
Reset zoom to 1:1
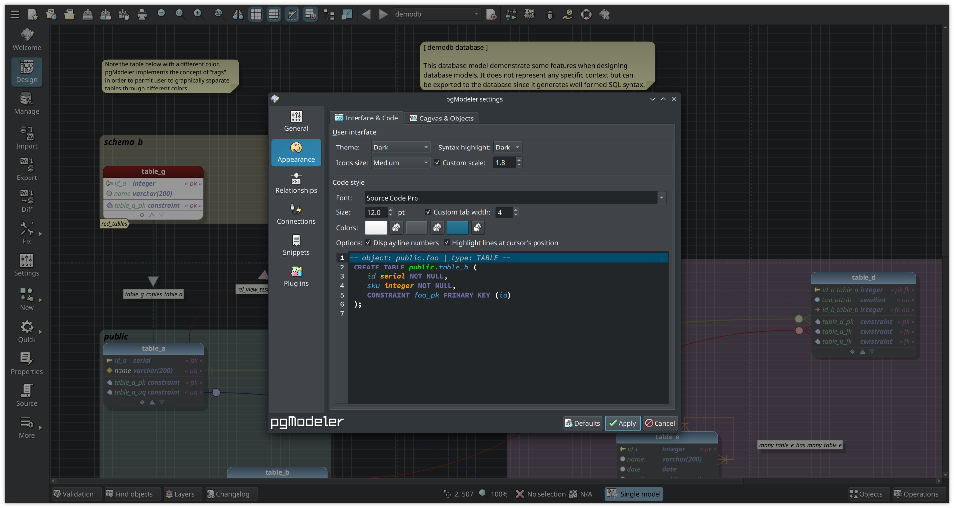tap(180, 14)
